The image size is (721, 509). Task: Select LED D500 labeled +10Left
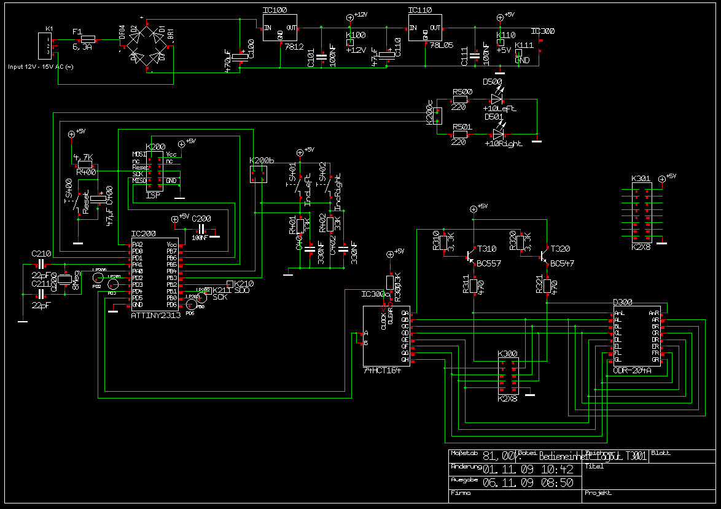coord(496,98)
